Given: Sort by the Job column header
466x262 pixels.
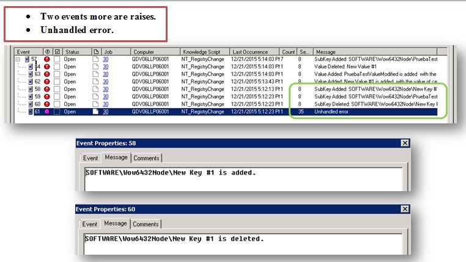Looking at the screenshot, I should pyautogui.click(x=116, y=52).
